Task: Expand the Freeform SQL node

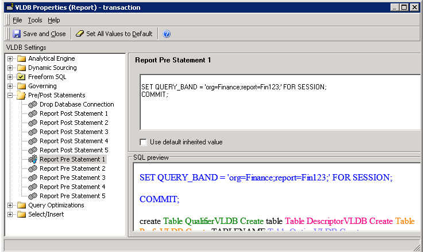Action: (x=10, y=77)
